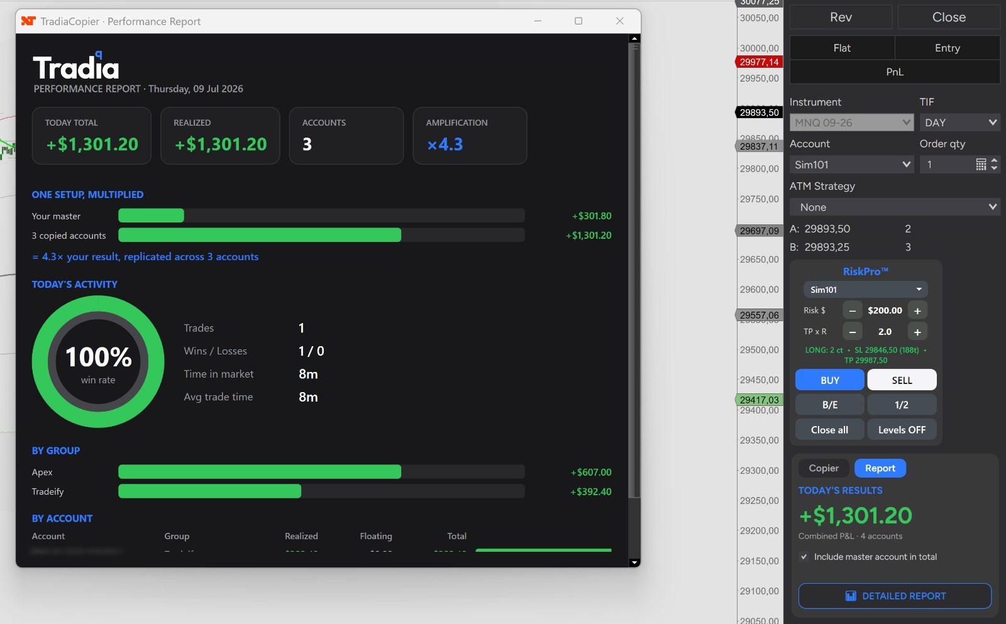
Task: Click the grey 29697,09 price marker
Action: pyautogui.click(x=759, y=231)
